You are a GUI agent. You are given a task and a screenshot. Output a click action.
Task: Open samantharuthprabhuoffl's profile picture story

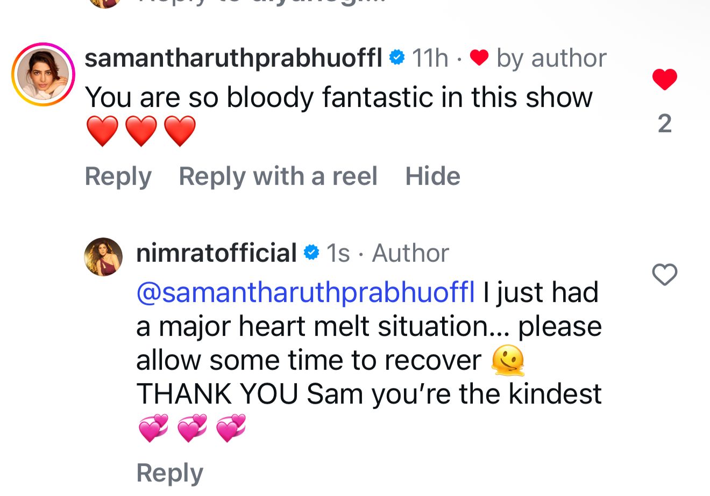click(x=44, y=74)
